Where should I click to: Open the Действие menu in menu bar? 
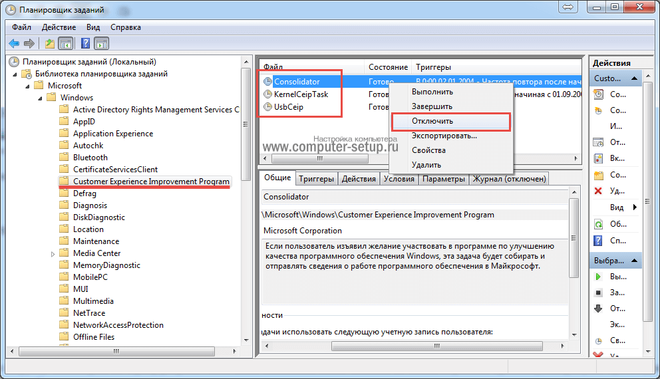click(59, 27)
